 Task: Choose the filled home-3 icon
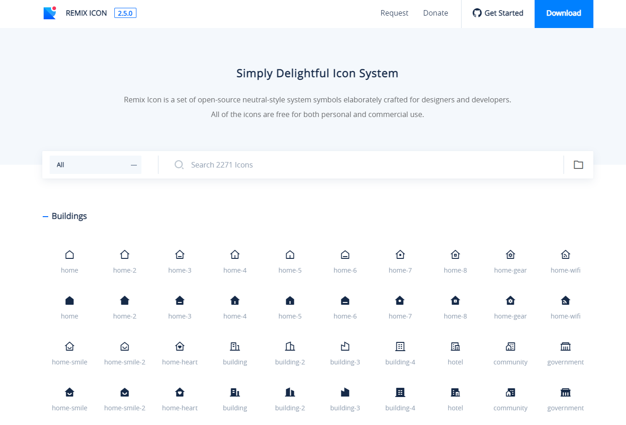[180, 301]
